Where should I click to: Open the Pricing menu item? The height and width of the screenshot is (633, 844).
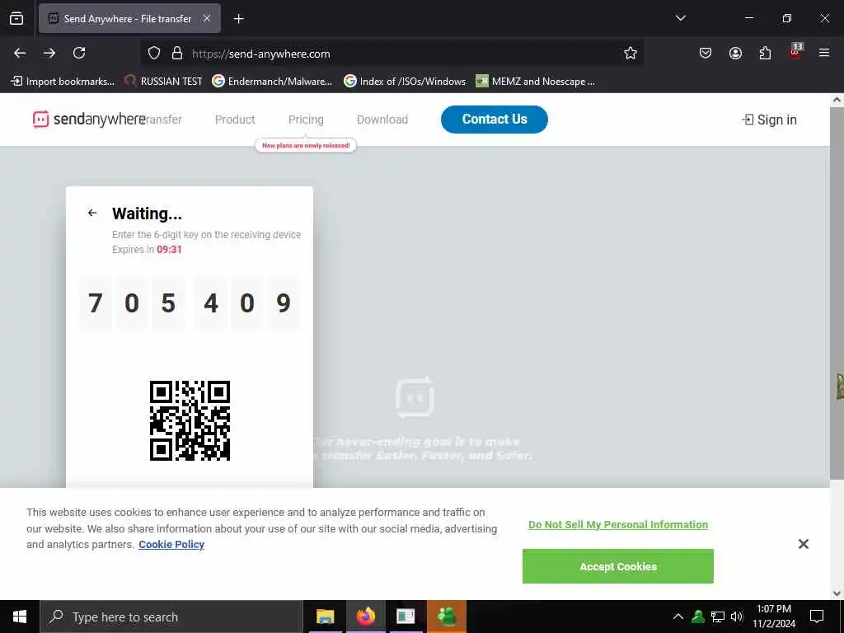(x=306, y=120)
